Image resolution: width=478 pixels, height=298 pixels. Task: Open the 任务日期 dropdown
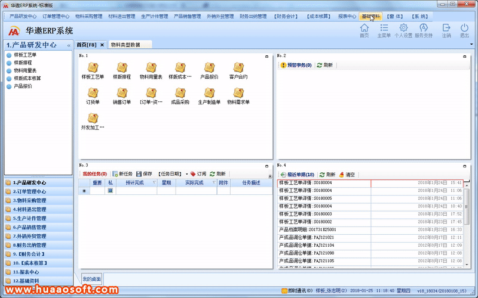coord(187,174)
